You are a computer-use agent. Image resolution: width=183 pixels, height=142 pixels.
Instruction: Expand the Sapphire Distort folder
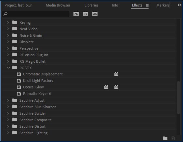click(x=8, y=126)
